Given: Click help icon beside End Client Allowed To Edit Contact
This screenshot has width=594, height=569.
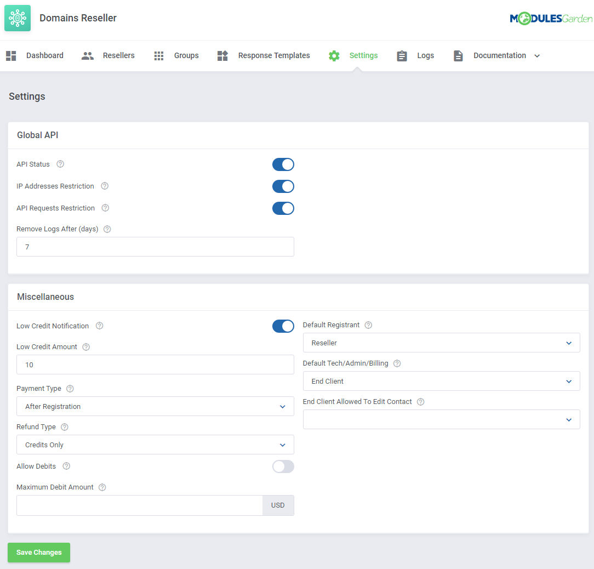Looking at the screenshot, I should click(420, 402).
